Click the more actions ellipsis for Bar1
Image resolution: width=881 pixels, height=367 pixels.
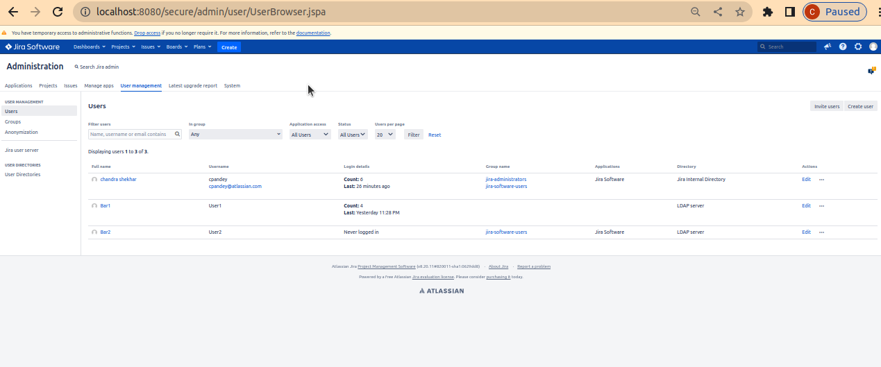(822, 206)
